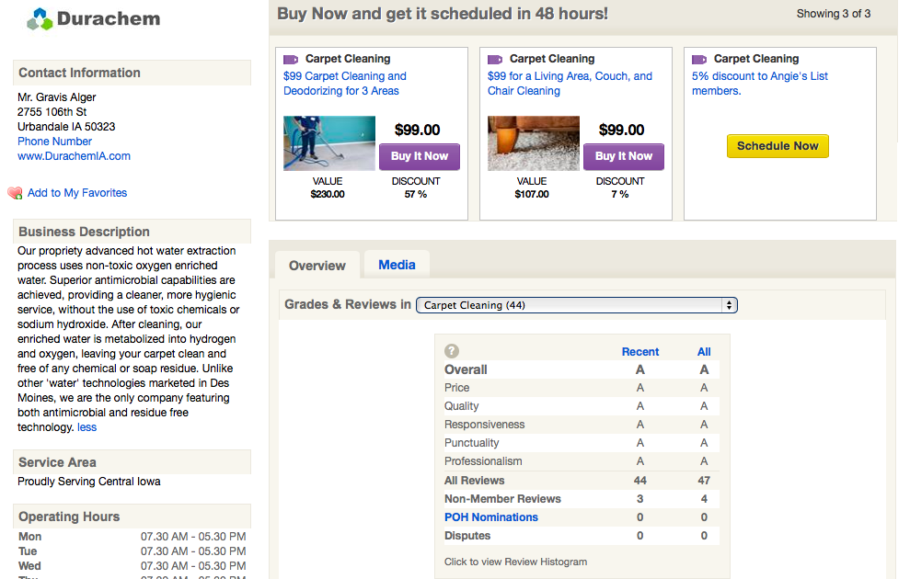Click the Tue operating hours row
910x579 pixels.
(132, 551)
